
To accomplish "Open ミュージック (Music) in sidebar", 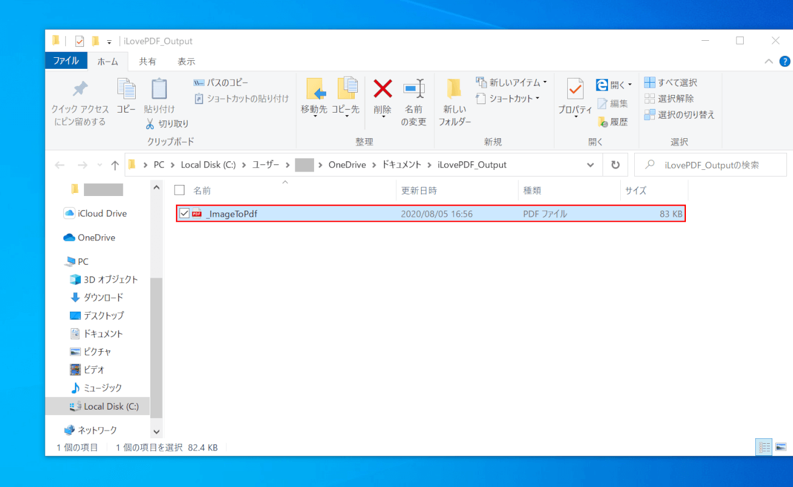I will 96,388.
